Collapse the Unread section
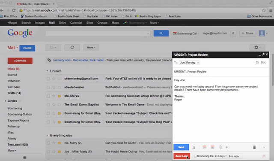 pyautogui.click(x=47, y=71)
